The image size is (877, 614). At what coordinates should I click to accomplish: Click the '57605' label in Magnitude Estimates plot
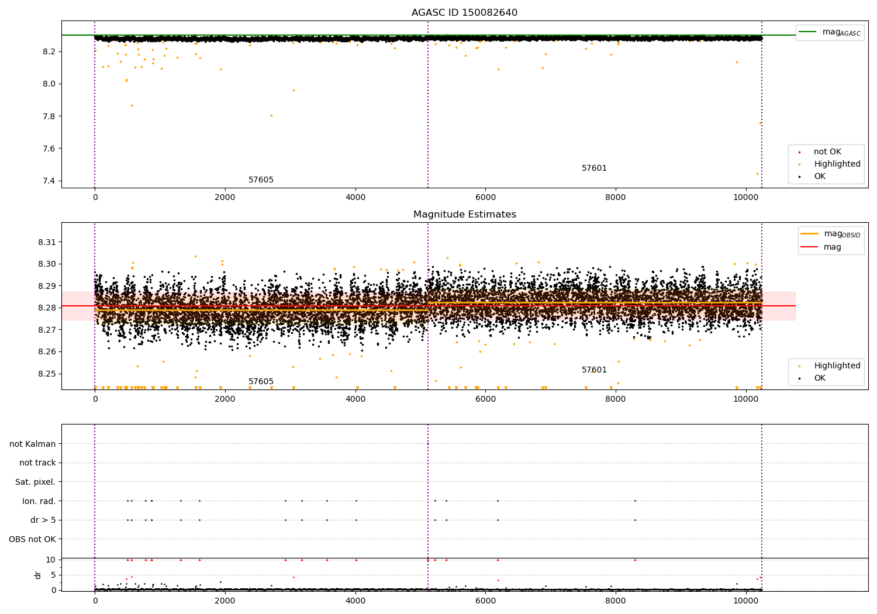tap(261, 382)
